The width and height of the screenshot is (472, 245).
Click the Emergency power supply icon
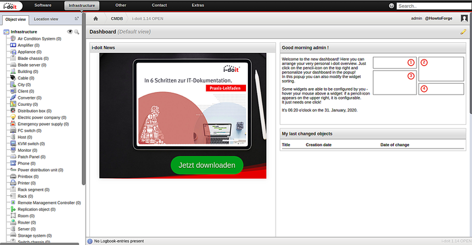coord(13,124)
